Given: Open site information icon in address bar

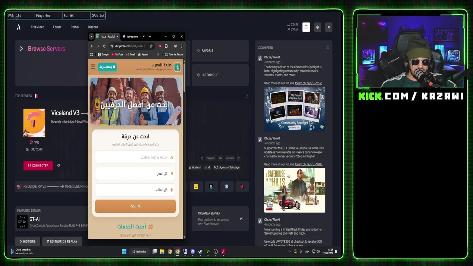Looking at the screenshot, I should [112, 46].
